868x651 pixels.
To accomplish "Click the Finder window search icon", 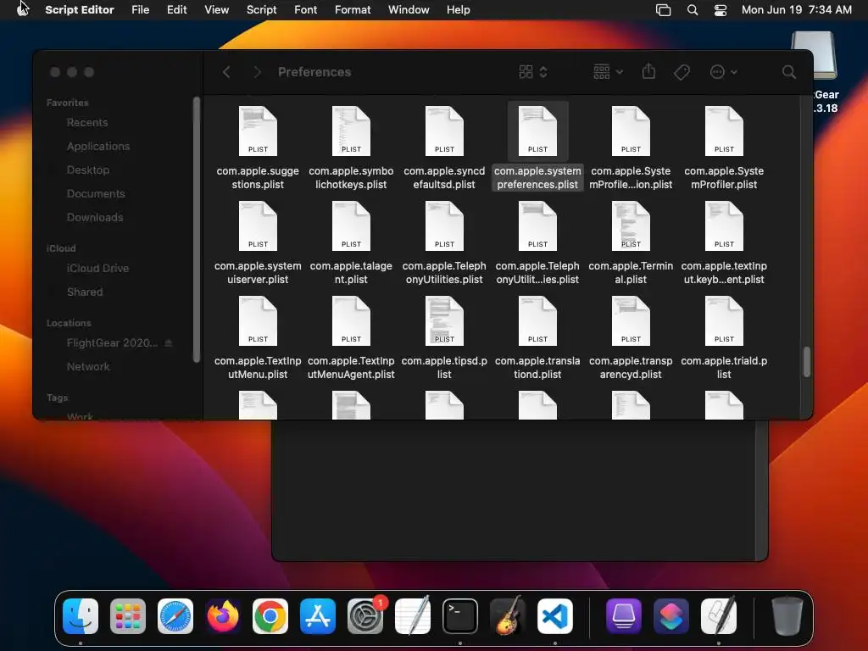I will coord(789,72).
